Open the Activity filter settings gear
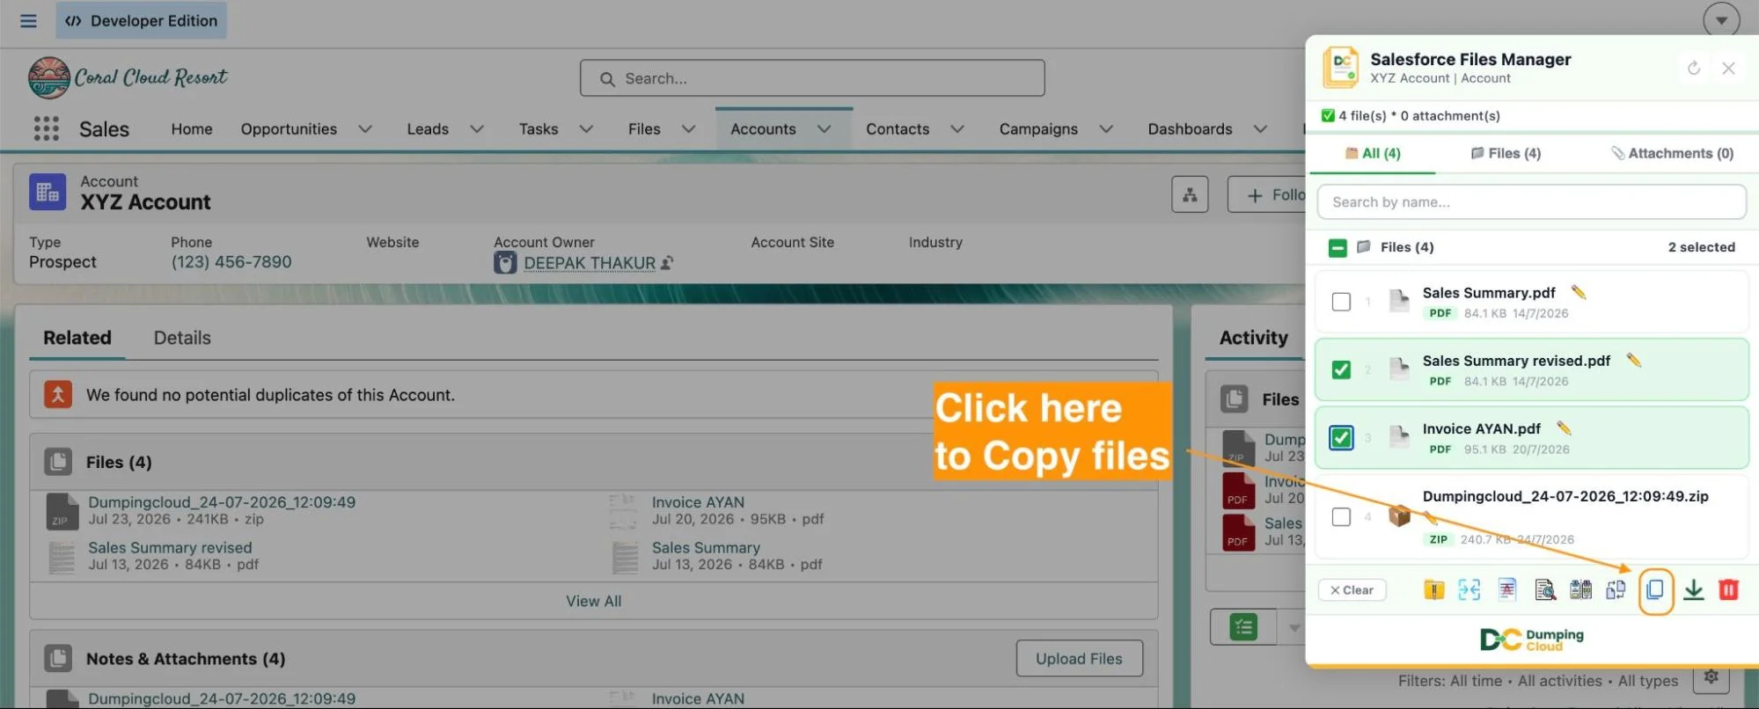1759x709 pixels. coord(1711,676)
